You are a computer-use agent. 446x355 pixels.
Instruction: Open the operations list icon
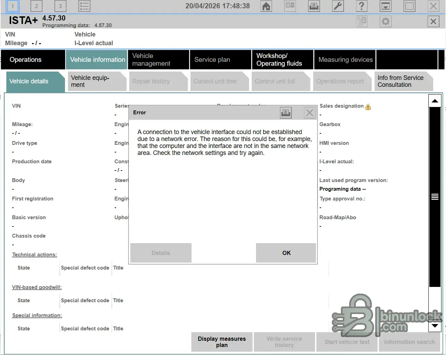[84, 6]
